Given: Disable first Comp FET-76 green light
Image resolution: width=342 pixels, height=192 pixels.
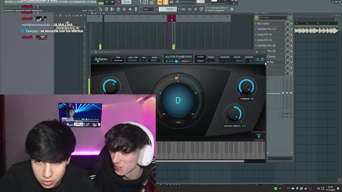Looking at the screenshot, I should click(292, 35).
